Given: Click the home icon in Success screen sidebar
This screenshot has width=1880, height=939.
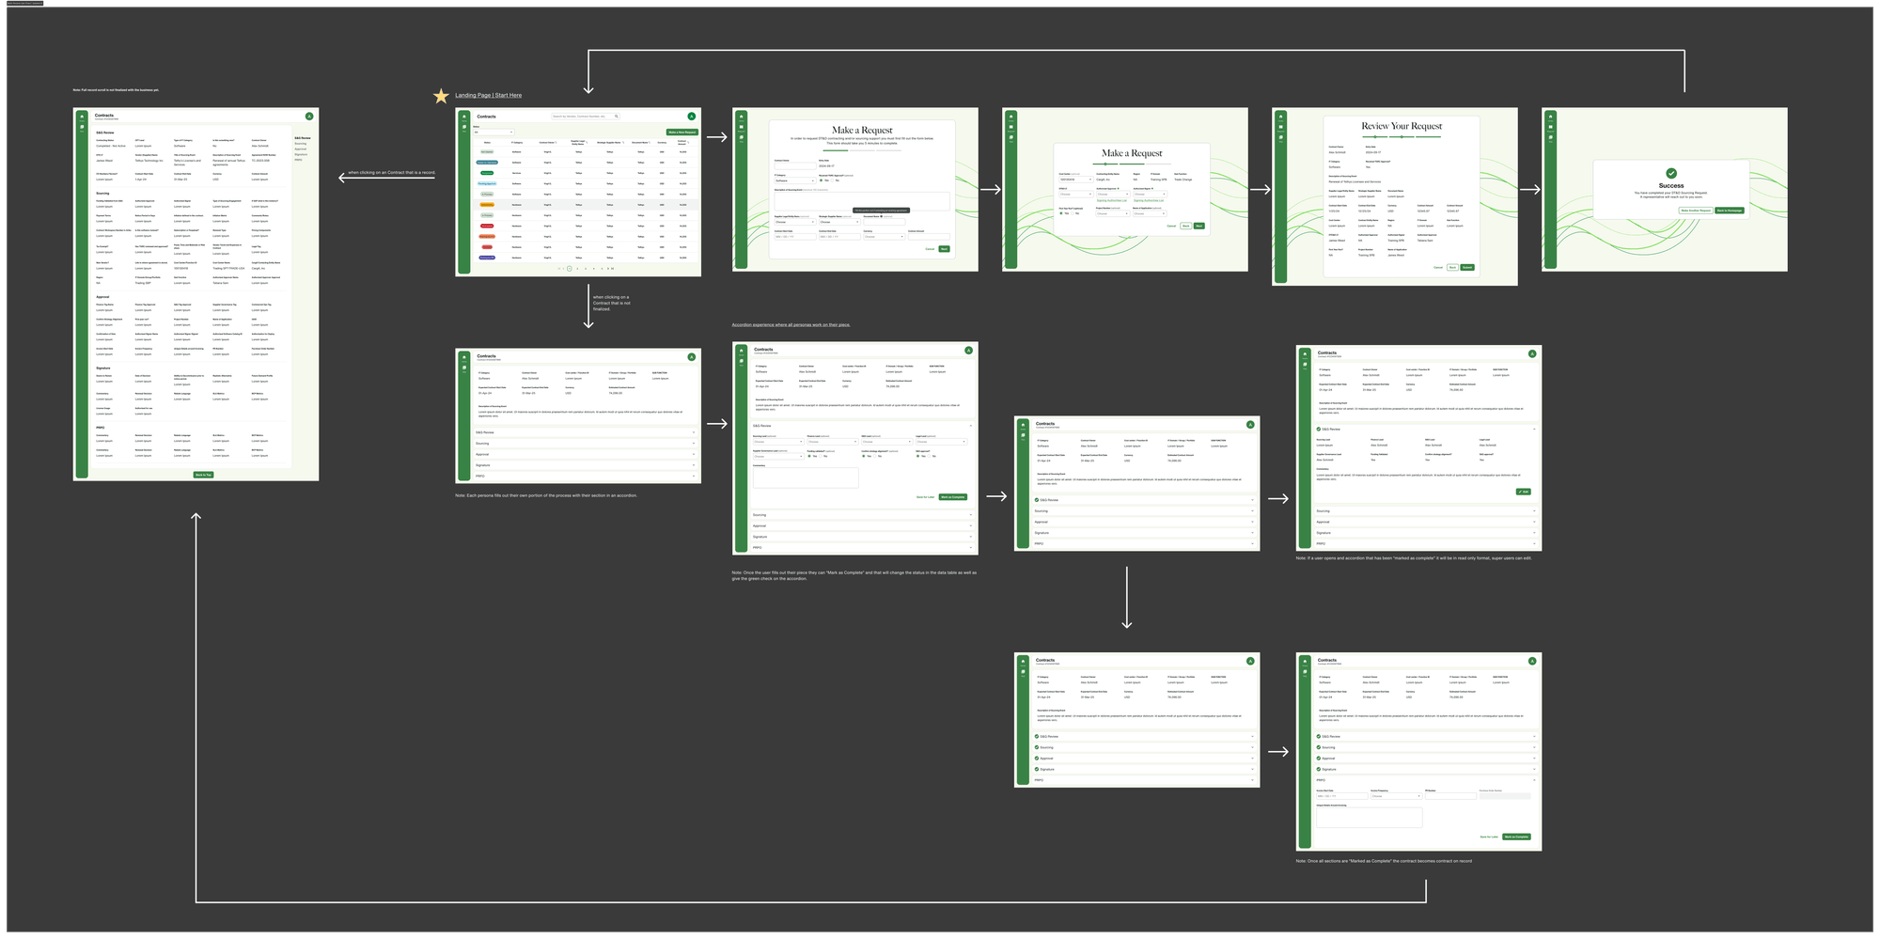Looking at the screenshot, I should point(1550,117).
